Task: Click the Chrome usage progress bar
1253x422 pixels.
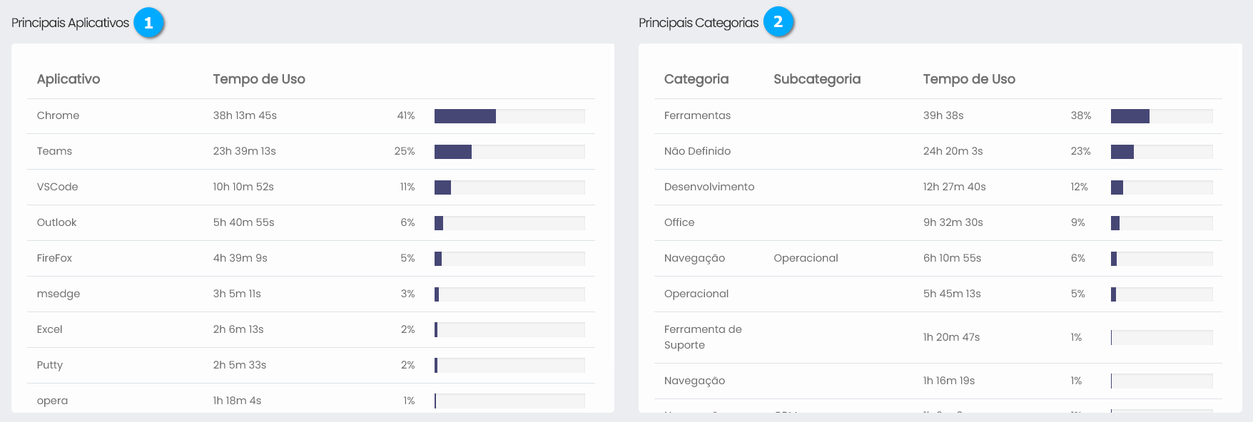Action: (x=509, y=116)
